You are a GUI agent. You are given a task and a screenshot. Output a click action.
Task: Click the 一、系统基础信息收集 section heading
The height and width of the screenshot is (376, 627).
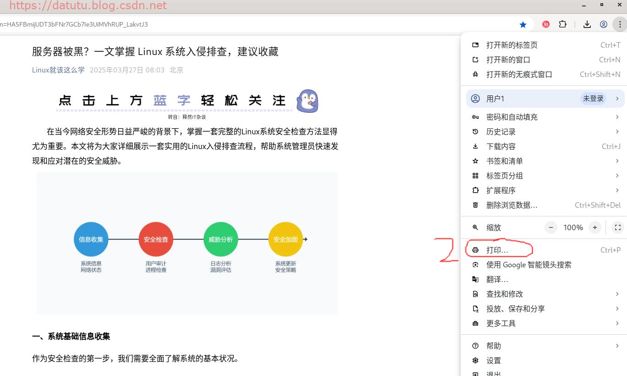[x=71, y=337]
